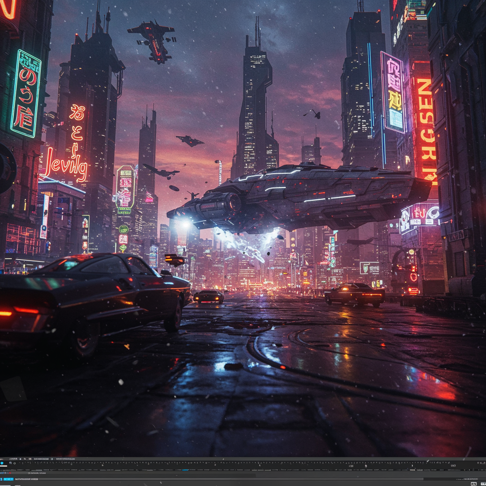Viewport: 486px width, 486px height.
Task: Click the white playhead marker above the ruler
Action: 428,461
